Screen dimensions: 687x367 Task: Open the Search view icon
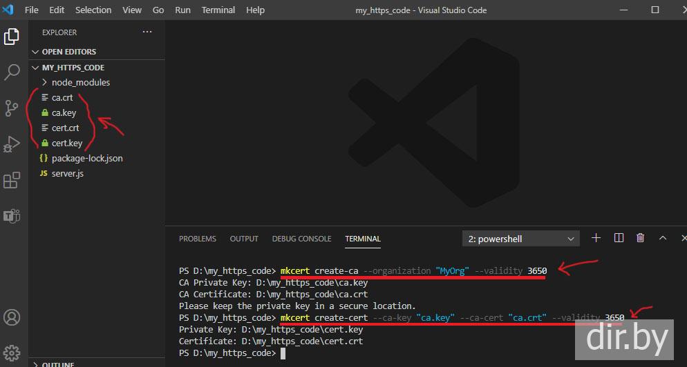point(12,72)
